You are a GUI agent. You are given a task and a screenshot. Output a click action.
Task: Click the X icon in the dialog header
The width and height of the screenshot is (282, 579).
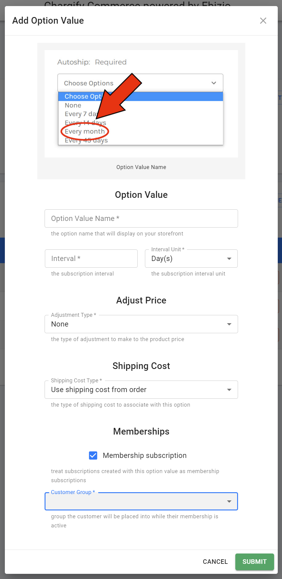pos(263,21)
